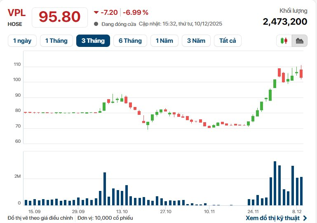Click the 13.10 date axis label
The image size is (317, 223).
[x=122, y=212]
